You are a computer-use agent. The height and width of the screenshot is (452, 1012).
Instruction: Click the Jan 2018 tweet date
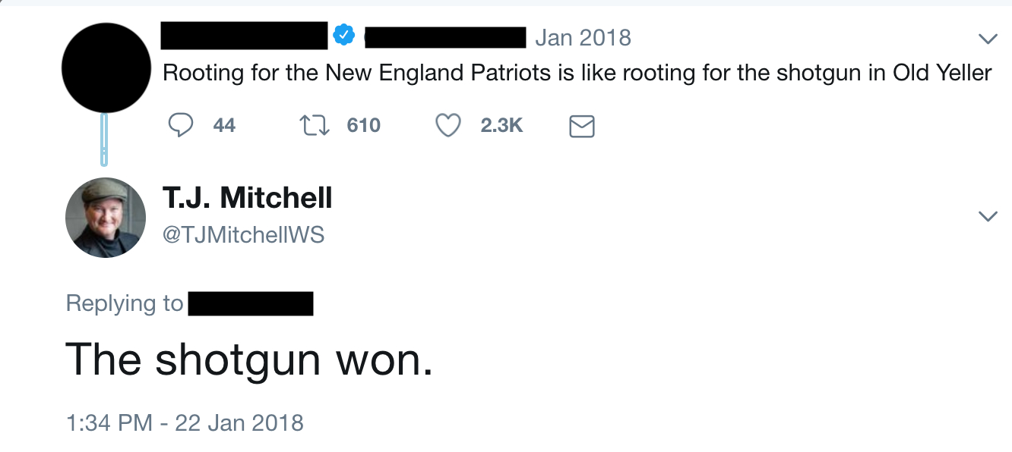pos(583,37)
